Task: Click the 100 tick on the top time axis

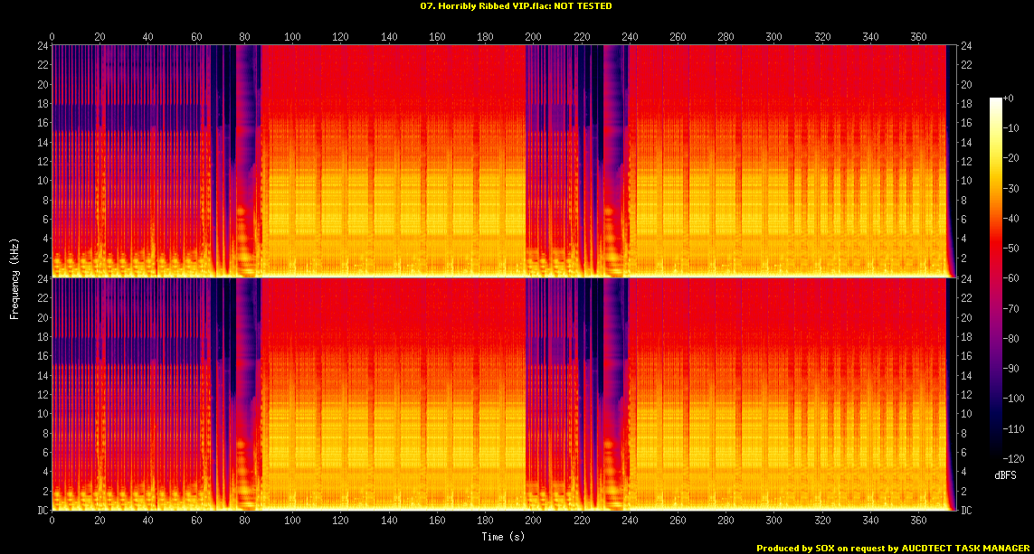Action: click(292, 37)
